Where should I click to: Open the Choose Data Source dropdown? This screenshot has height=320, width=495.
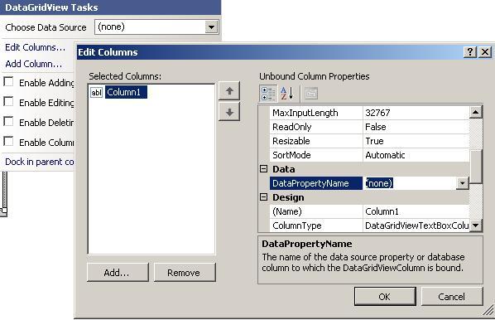tap(211, 27)
